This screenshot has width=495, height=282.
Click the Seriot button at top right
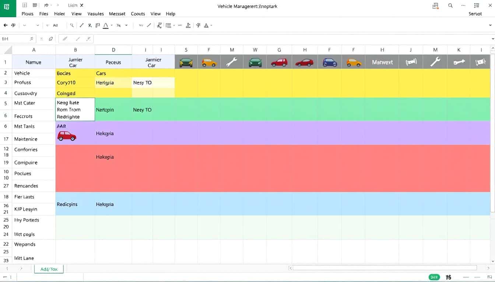pos(475,14)
